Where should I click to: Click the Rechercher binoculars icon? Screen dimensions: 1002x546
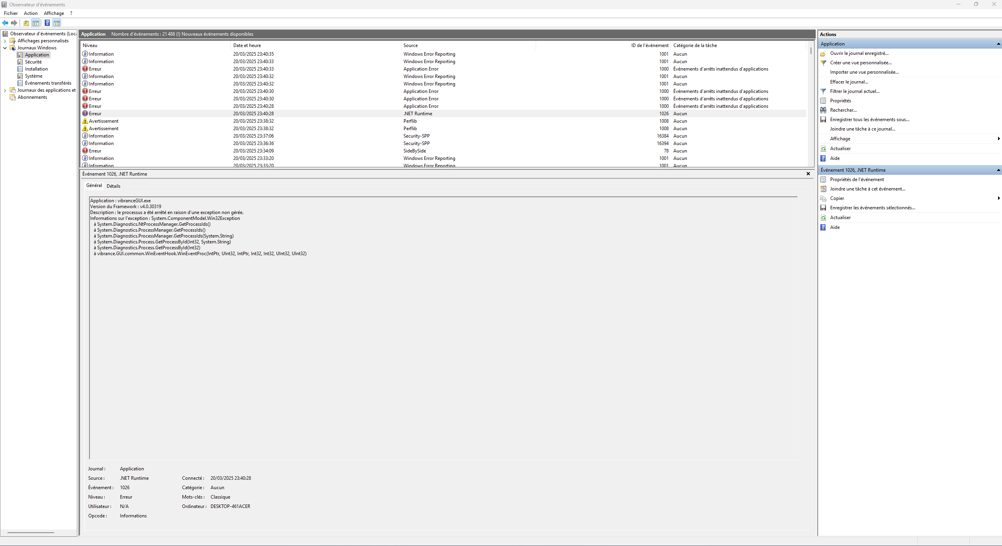pos(823,110)
